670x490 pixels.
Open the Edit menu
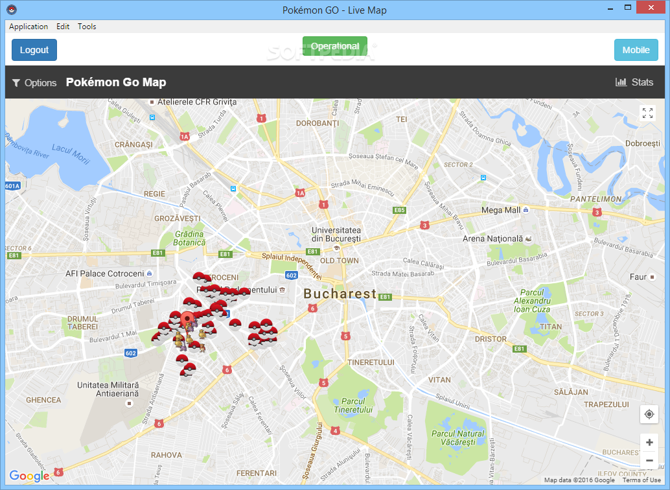coord(63,27)
